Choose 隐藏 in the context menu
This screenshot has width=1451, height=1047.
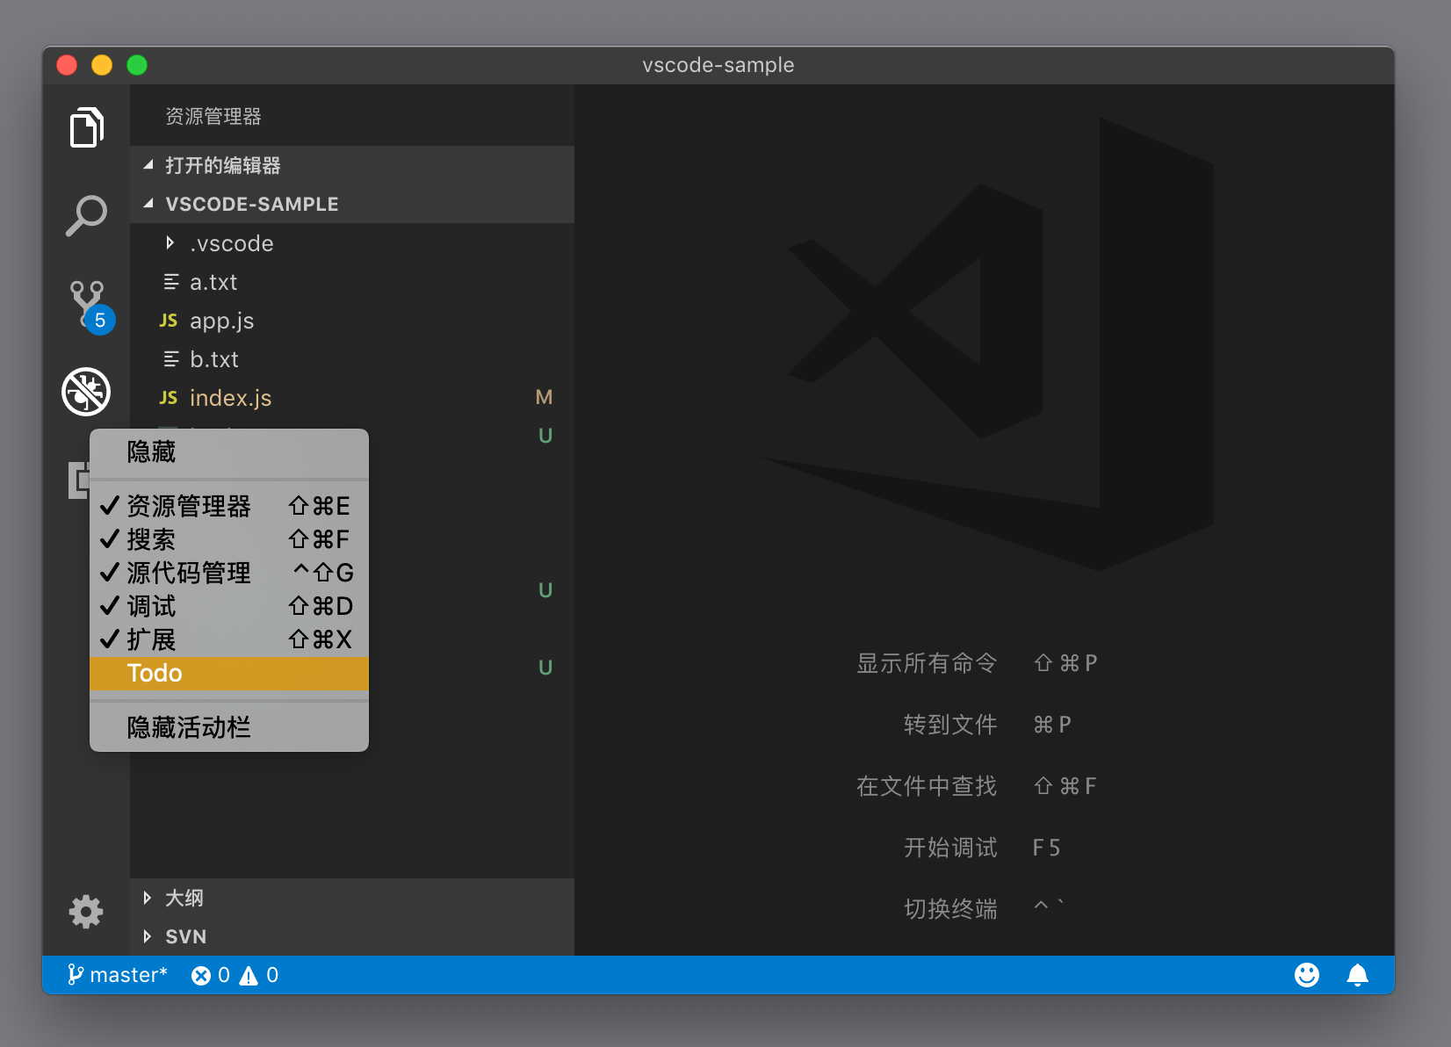tap(229, 451)
